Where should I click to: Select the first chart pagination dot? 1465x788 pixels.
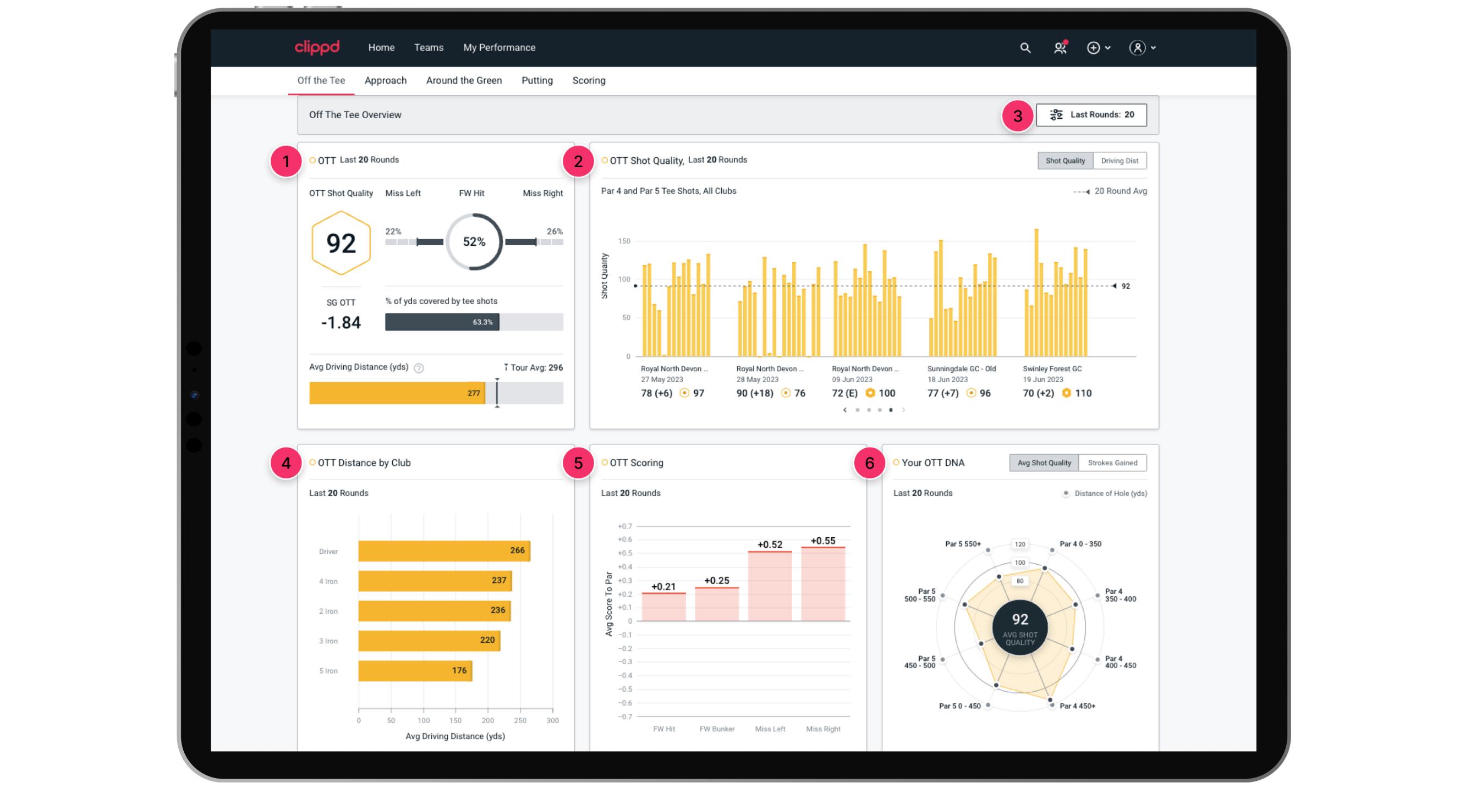click(x=858, y=410)
